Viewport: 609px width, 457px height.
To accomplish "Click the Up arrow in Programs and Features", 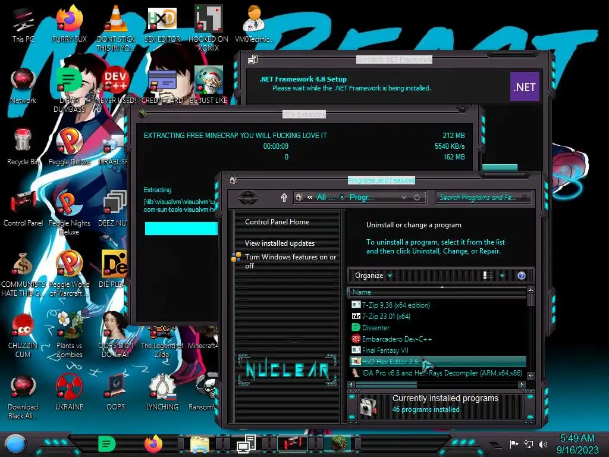I will pyautogui.click(x=284, y=198).
